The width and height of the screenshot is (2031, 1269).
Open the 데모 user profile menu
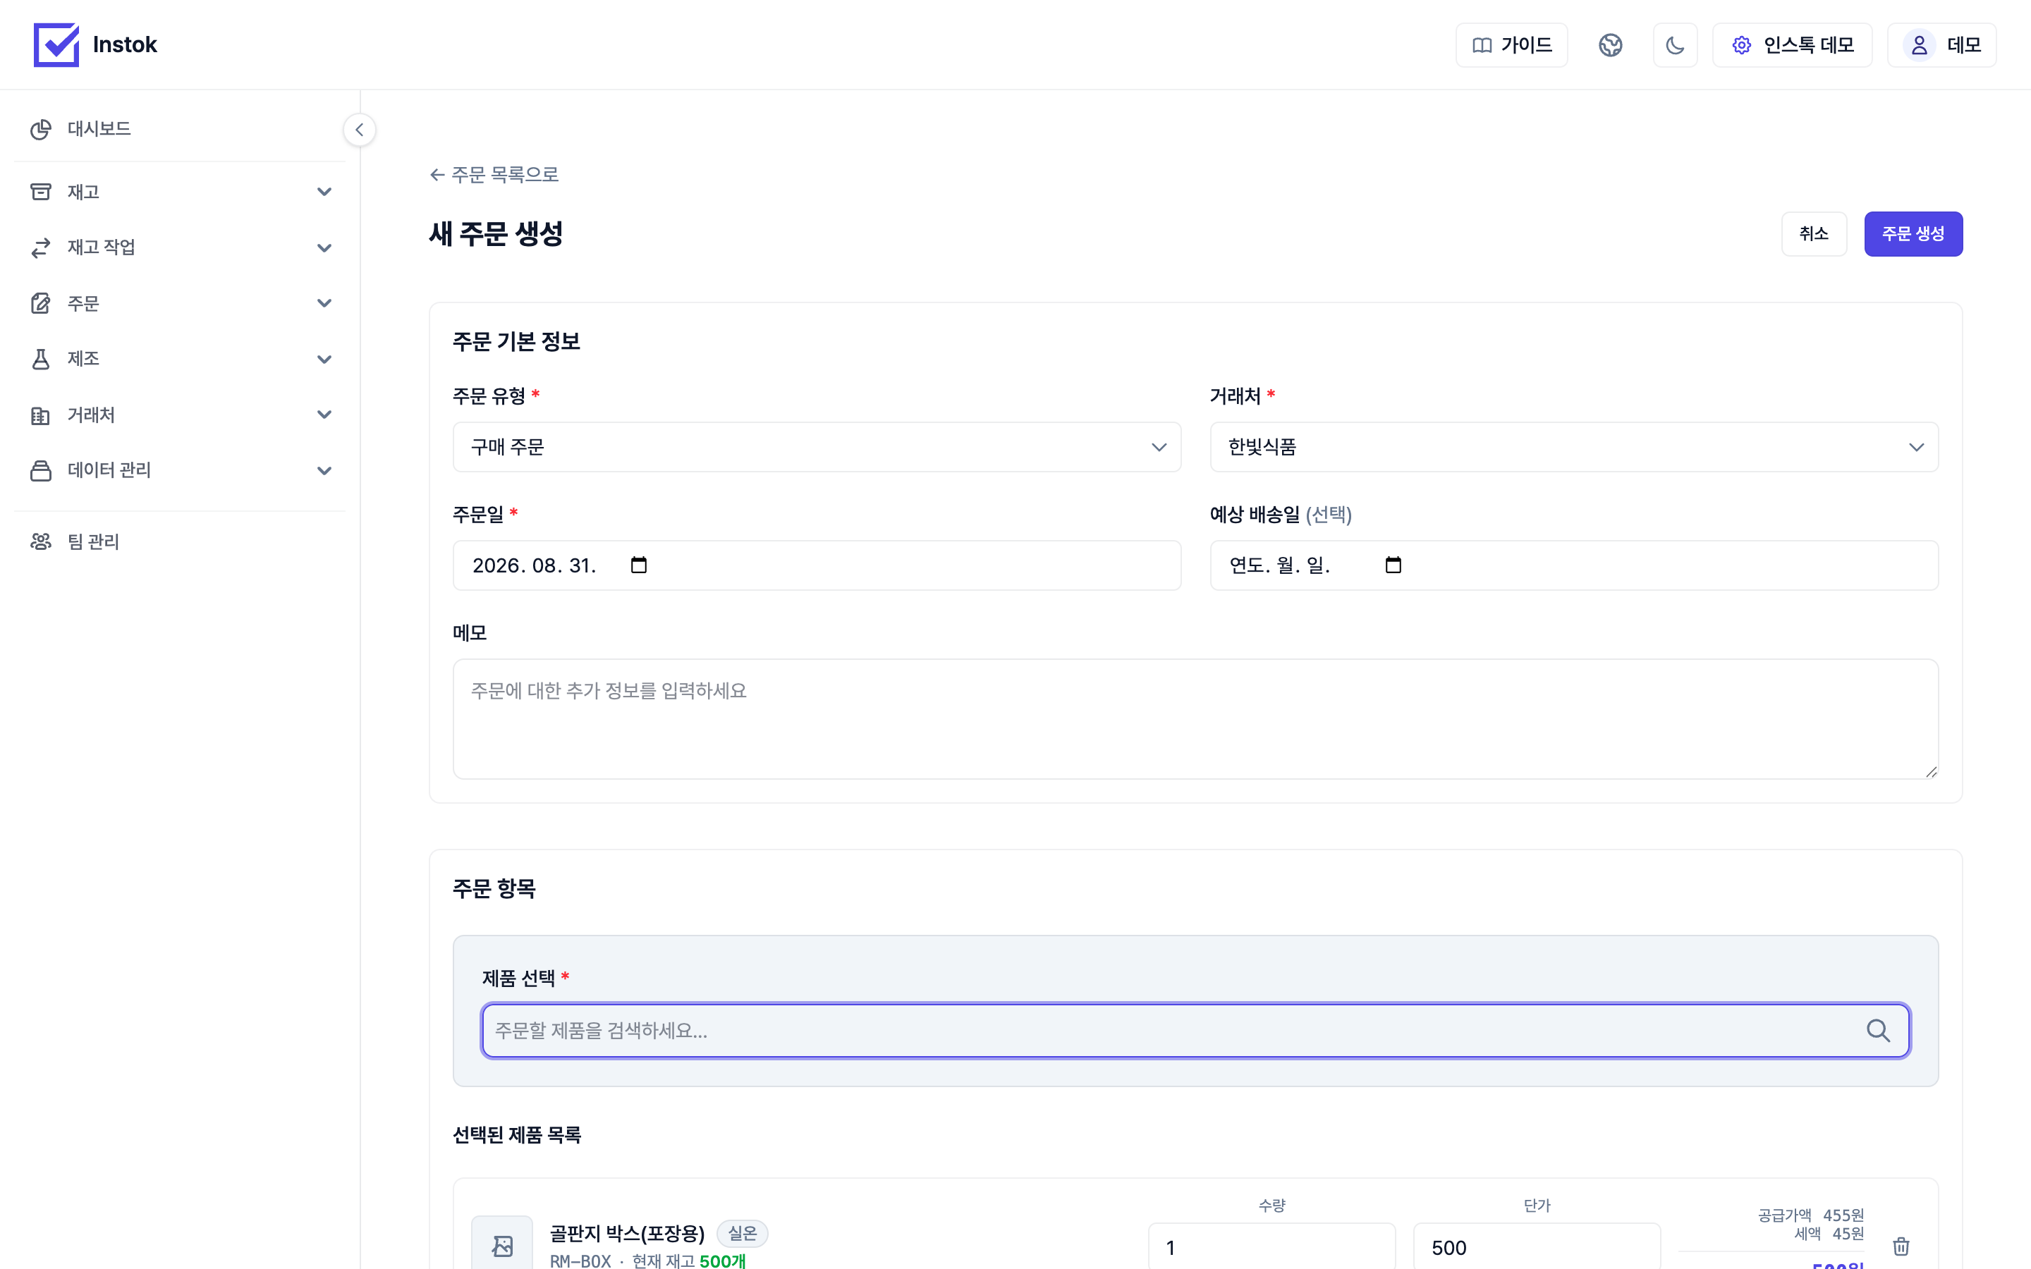point(1942,44)
